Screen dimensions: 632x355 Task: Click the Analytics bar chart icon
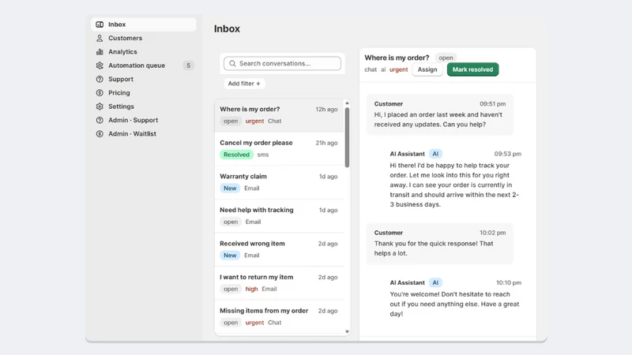100,52
